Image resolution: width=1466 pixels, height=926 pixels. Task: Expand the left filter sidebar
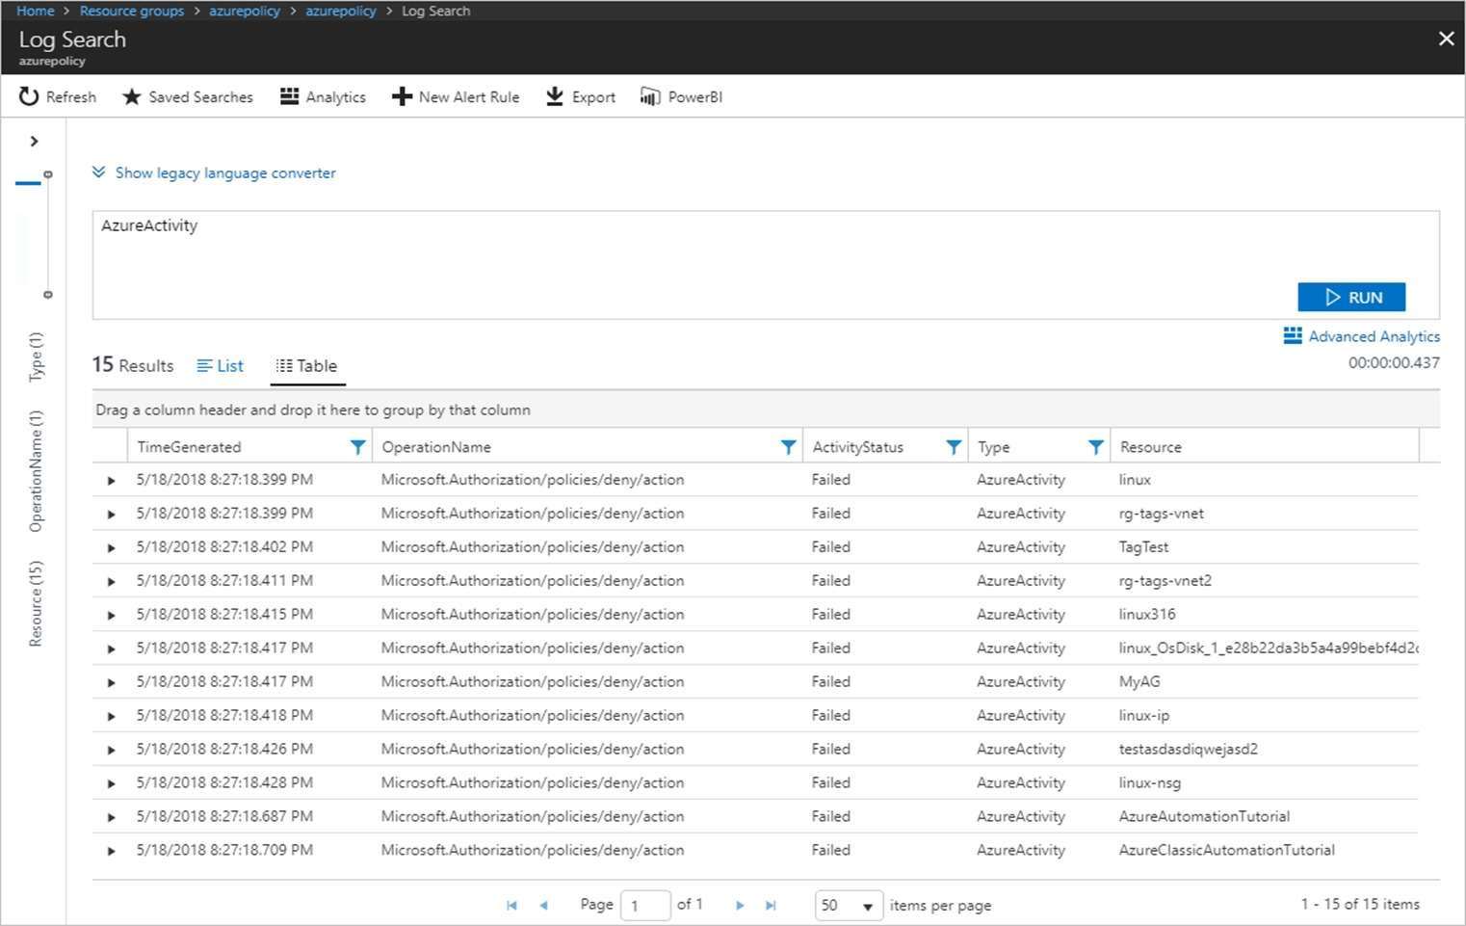pyautogui.click(x=34, y=142)
